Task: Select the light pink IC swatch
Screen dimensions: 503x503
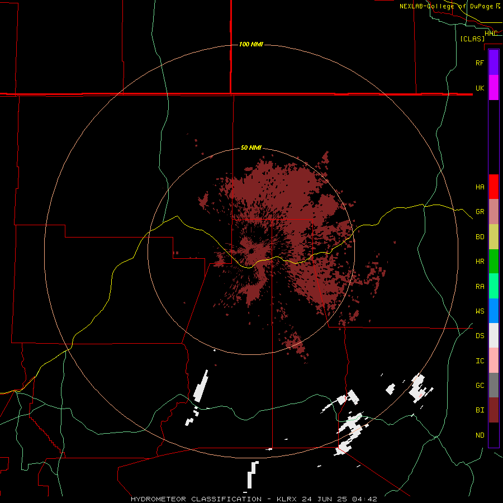Action: point(493,360)
